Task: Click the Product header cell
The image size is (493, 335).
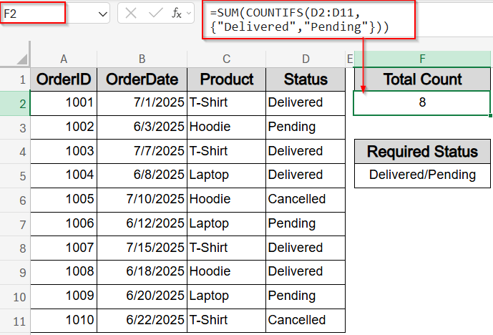Action: pyautogui.click(x=226, y=79)
